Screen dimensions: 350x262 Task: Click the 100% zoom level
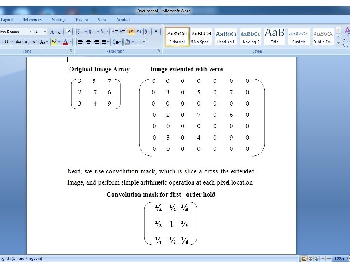pyautogui.click(x=339, y=259)
